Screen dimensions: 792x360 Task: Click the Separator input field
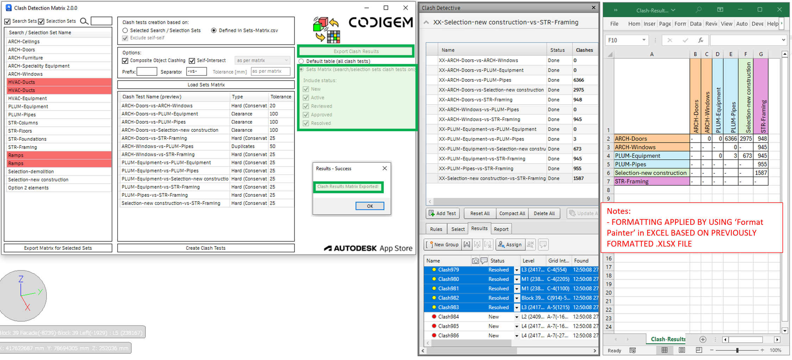196,71
